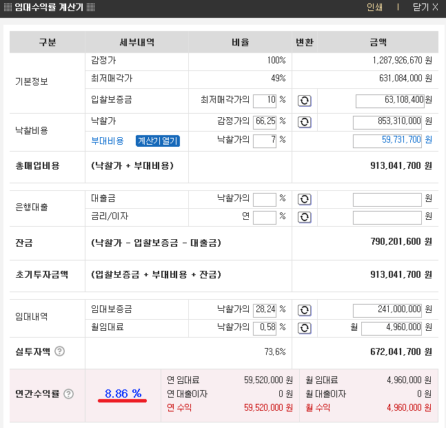Select the 월임대료 amount field 4,960,000
The height and width of the screenshot is (428, 446).
[x=392, y=328]
